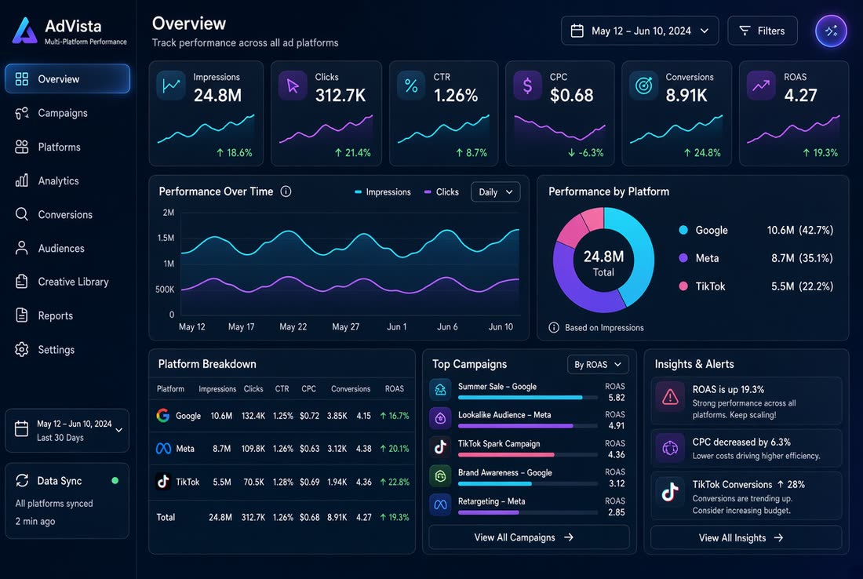Click the info icon beside Performance Over Time

pyautogui.click(x=286, y=191)
